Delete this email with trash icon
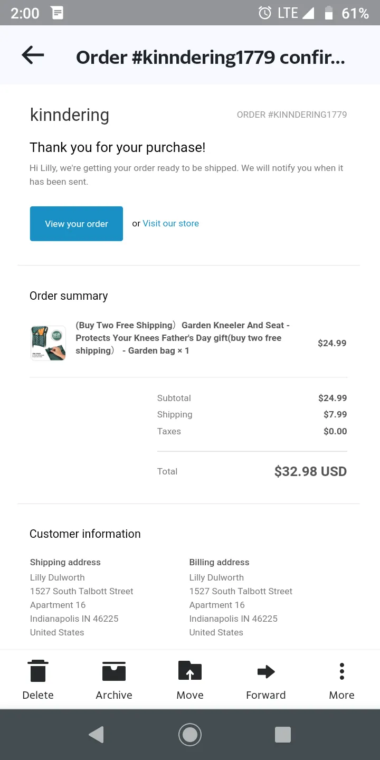Viewport: 380px width, 760px height. (x=38, y=671)
